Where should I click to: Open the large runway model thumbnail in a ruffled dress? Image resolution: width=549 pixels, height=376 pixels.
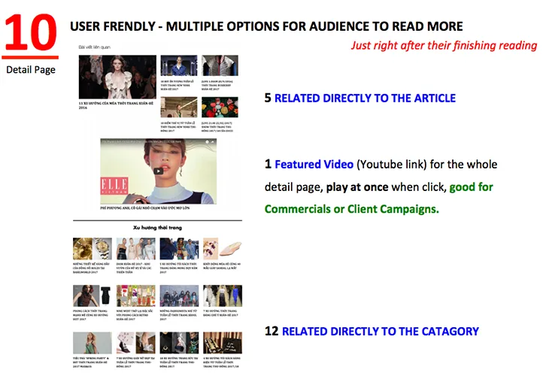117,77
